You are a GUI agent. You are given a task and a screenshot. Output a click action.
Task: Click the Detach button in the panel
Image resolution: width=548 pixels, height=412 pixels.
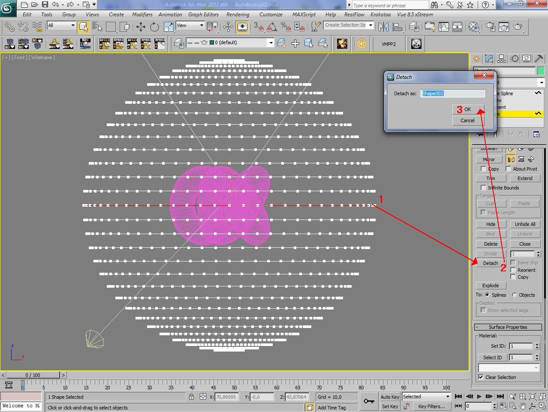click(x=491, y=263)
